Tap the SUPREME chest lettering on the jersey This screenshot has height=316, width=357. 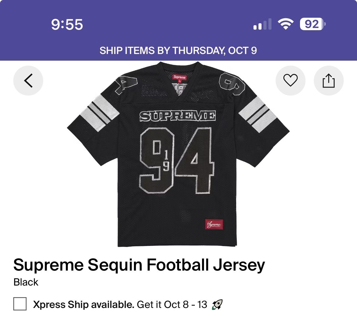177,116
